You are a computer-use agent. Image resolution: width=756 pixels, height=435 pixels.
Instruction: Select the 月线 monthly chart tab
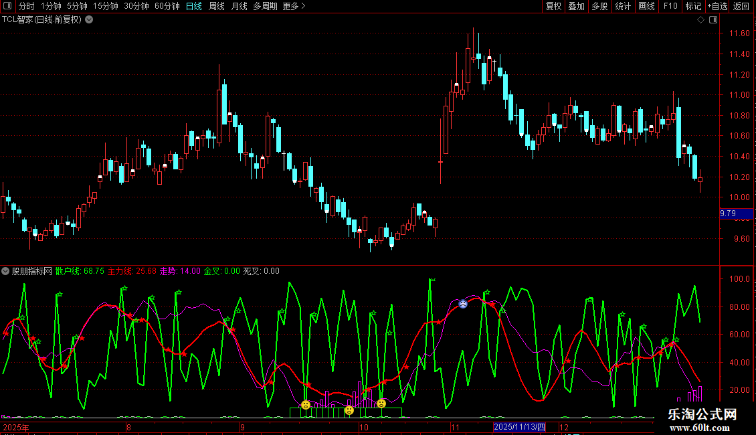point(239,6)
